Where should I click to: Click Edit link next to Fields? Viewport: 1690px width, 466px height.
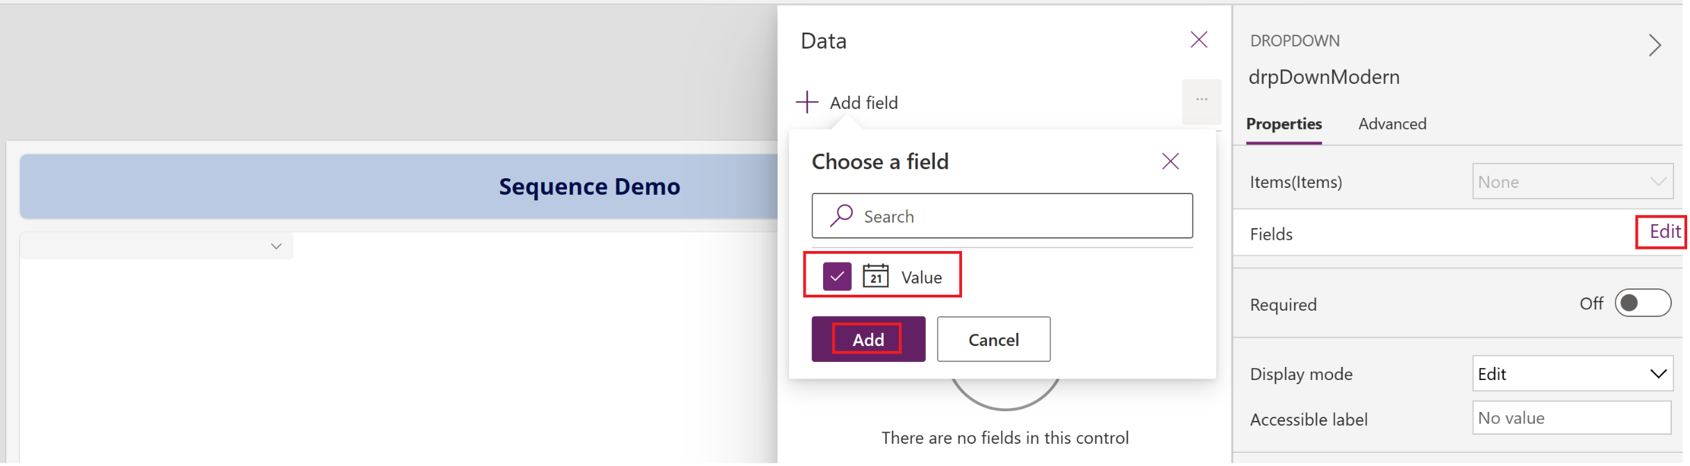coord(1664,232)
